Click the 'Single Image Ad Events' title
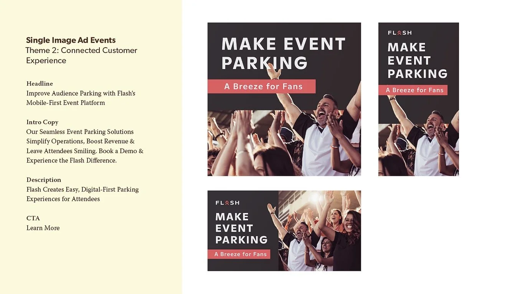This screenshot has height=294, width=525. (71, 40)
